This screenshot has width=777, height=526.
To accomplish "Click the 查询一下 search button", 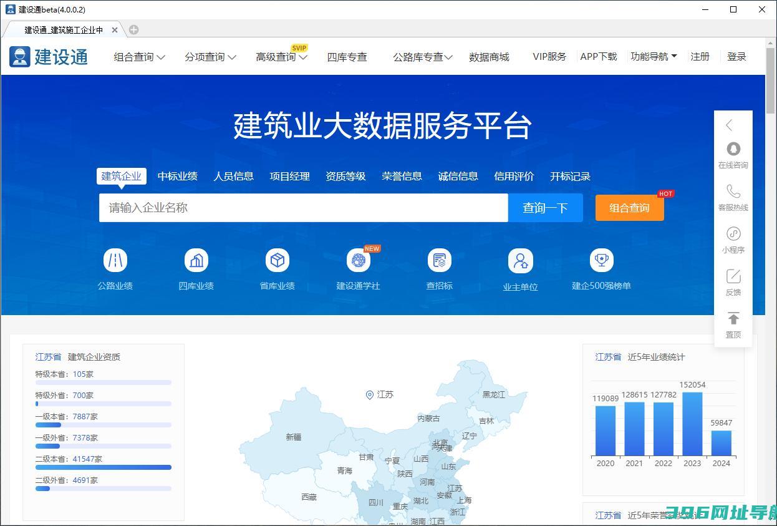I will [546, 208].
